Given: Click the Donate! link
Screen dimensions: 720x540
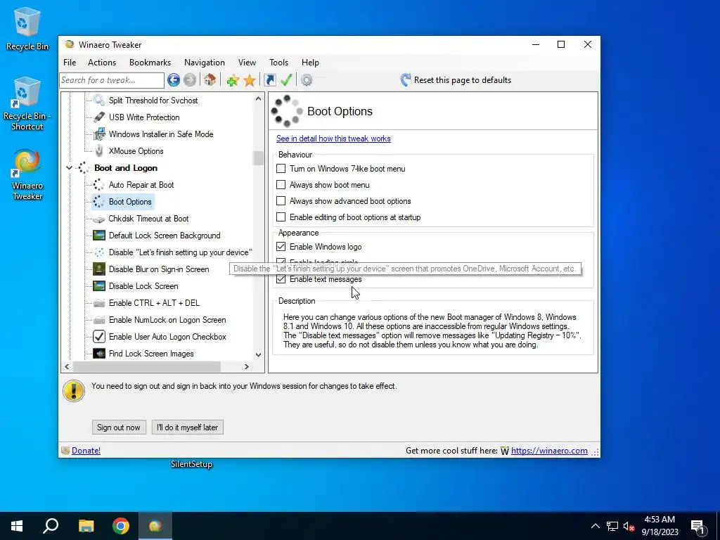Looking at the screenshot, I should point(86,451).
